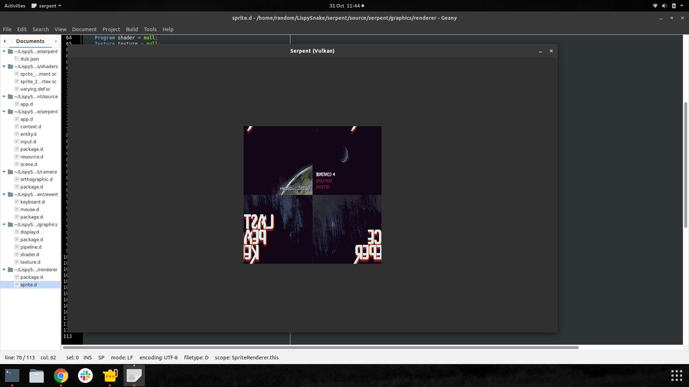The height and width of the screenshot is (387, 689).
Task: Click 'scope: SpriteRenderer.this' in status bar
Action: point(247,357)
